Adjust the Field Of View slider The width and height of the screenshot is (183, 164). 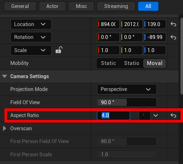[x=127, y=102]
